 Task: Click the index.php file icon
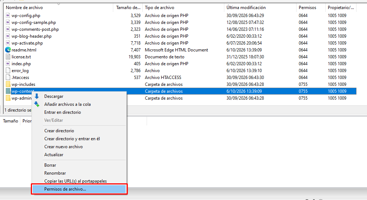[8, 63]
